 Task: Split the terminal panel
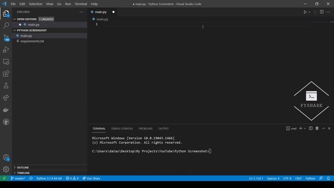click(x=311, y=128)
